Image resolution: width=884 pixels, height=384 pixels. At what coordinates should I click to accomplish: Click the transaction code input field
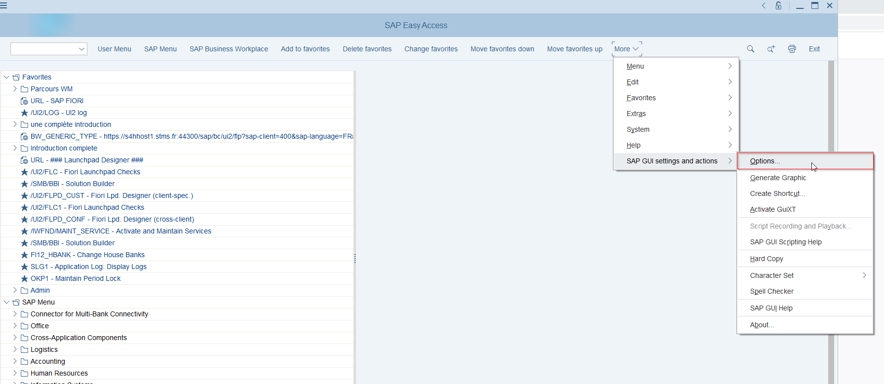click(43, 49)
